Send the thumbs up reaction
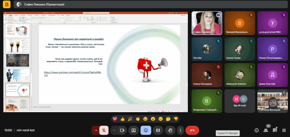Image resolution: width=290 pixels, height=137 pixels. tap(122, 119)
